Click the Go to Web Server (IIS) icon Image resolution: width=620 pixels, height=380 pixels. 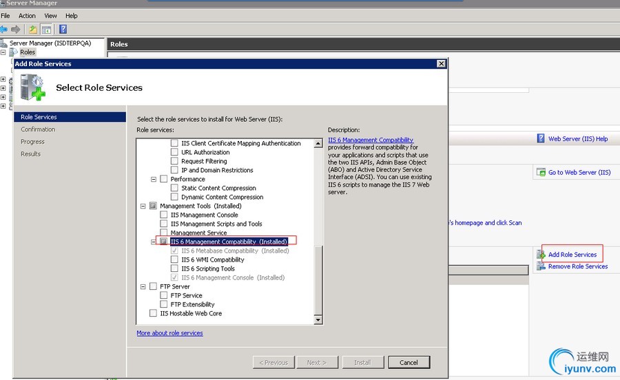point(541,172)
